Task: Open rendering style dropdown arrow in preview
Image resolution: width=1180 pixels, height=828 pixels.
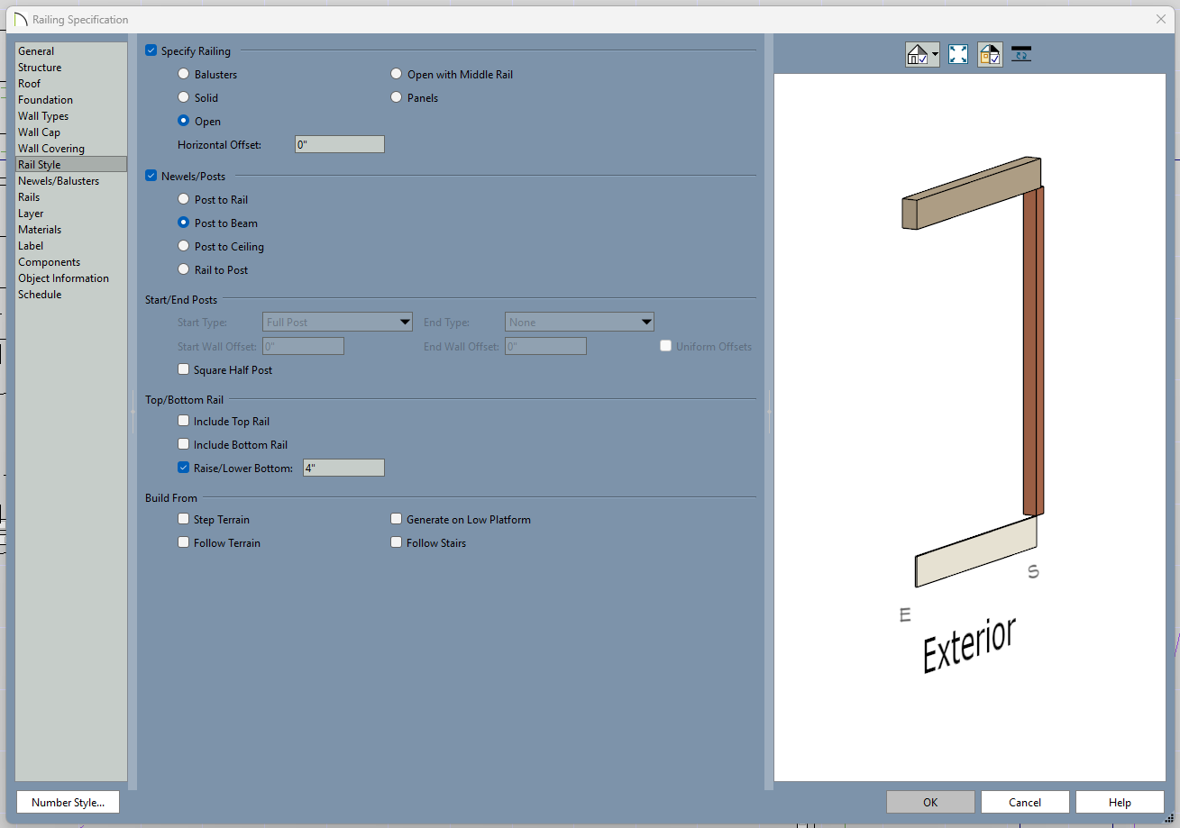Action: tap(936, 55)
